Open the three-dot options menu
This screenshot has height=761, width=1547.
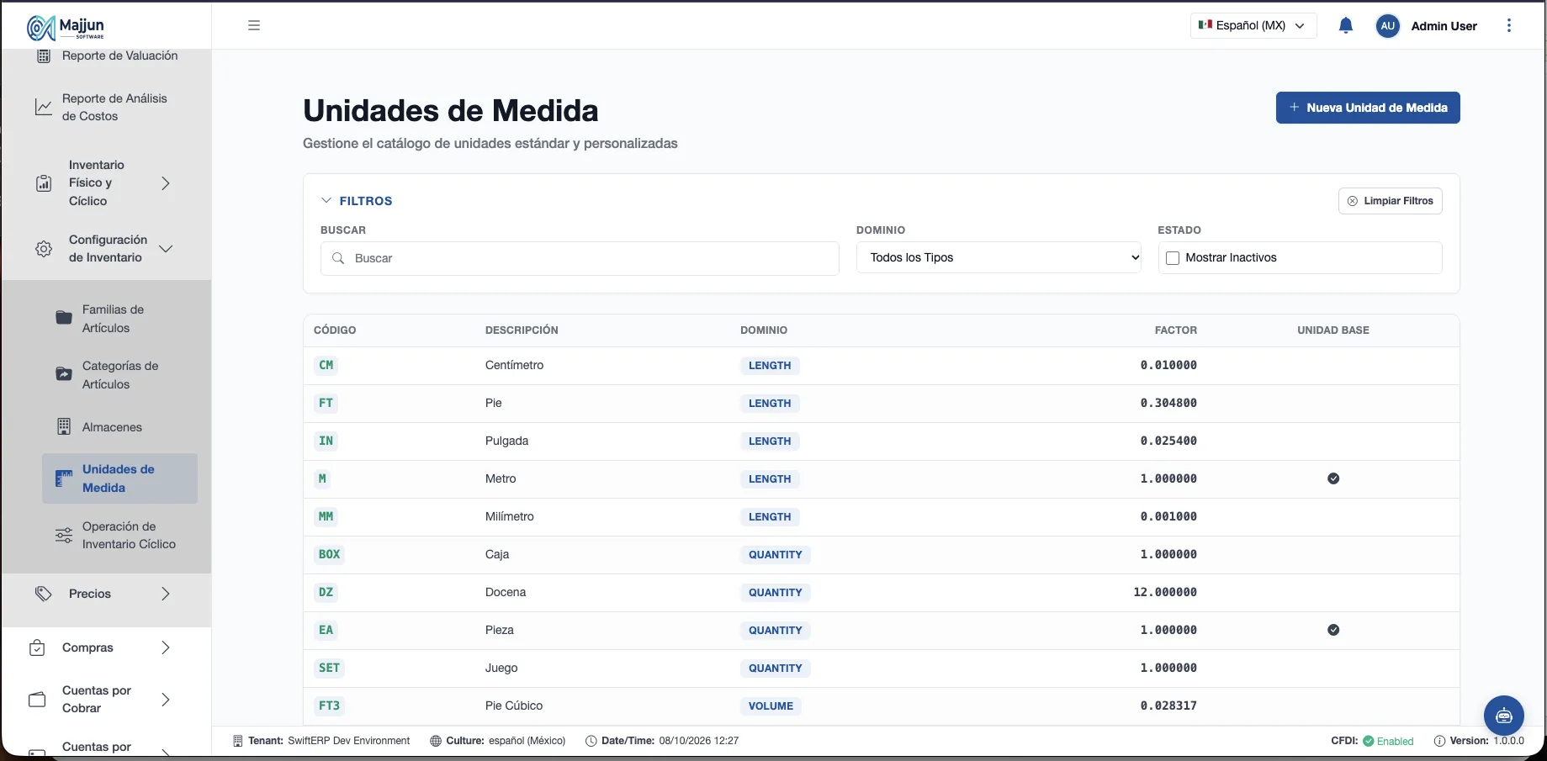click(x=1509, y=25)
